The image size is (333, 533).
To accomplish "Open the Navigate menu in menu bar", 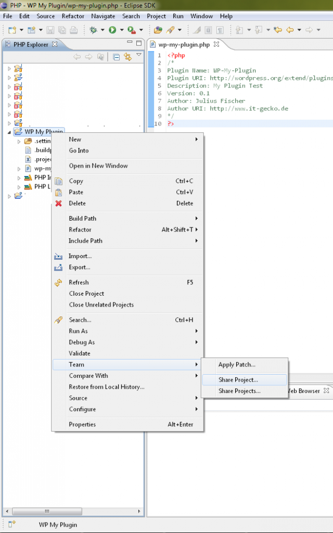I will pos(103,16).
